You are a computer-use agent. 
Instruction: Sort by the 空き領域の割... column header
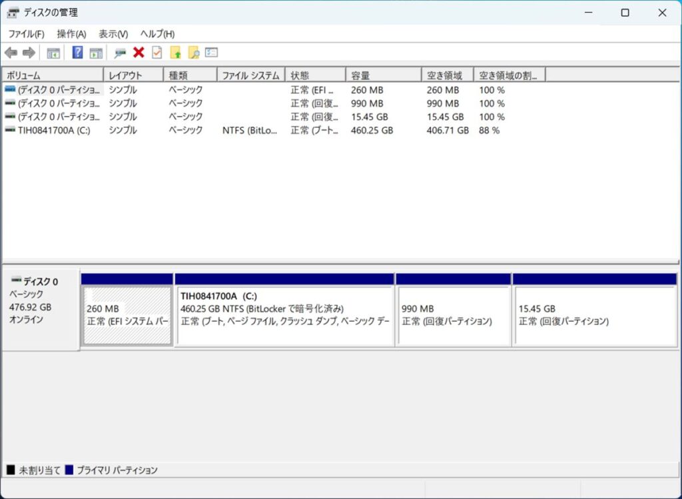510,75
